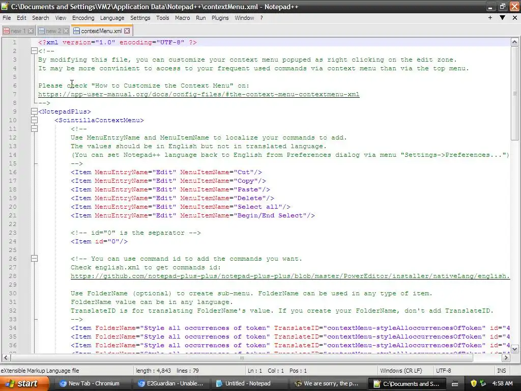
Task: Open the ? help menu
Action: (262, 18)
